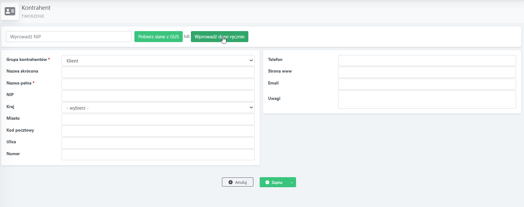The image size is (524, 207).
Task: Click Pobierz dane z GUS button
Action: pyautogui.click(x=159, y=37)
